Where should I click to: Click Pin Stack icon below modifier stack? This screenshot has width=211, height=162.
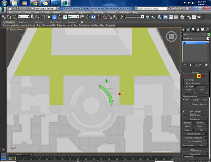click(x=185, y=65)
